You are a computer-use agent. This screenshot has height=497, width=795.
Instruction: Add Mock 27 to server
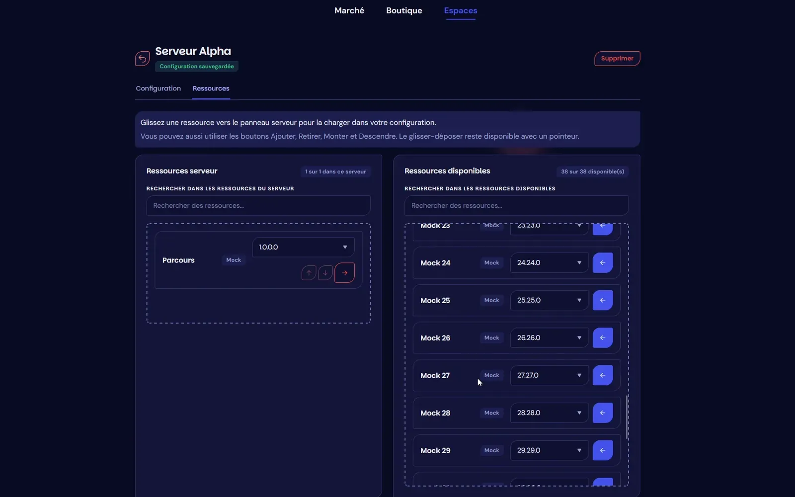602,375
